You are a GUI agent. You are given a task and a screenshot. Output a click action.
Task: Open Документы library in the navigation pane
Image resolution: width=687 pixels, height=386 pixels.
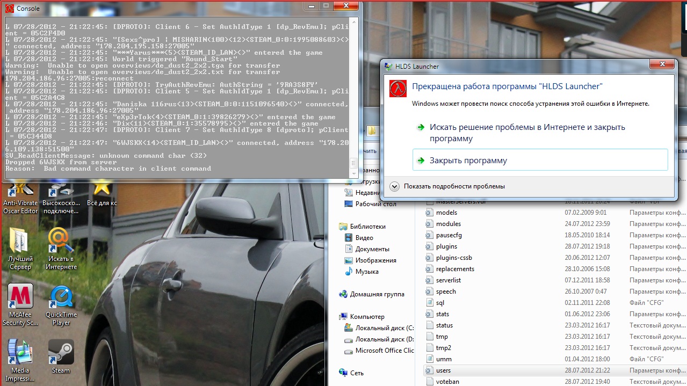[372, 249]
